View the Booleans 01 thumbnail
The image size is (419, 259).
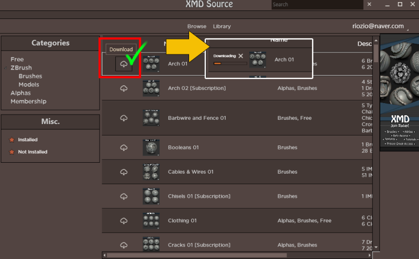(151, 148)
